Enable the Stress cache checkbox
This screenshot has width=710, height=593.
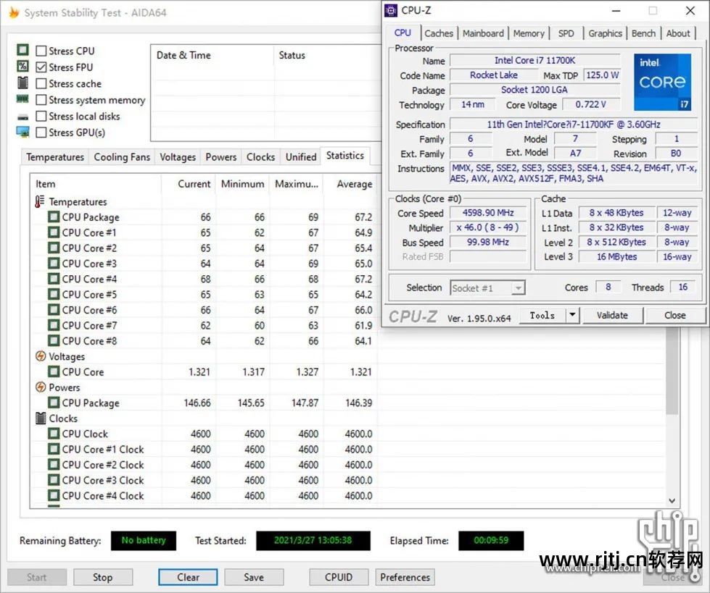[x=41, y=83]
